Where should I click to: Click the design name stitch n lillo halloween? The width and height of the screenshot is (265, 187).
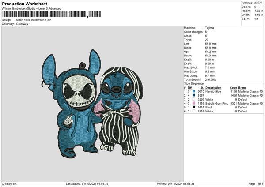click(x=35, y=20)
